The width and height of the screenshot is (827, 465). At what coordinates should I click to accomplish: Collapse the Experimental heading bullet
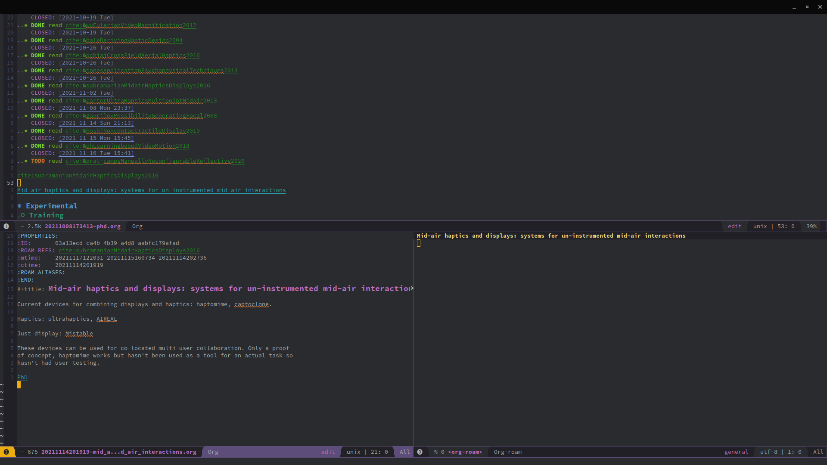point(19,206)
